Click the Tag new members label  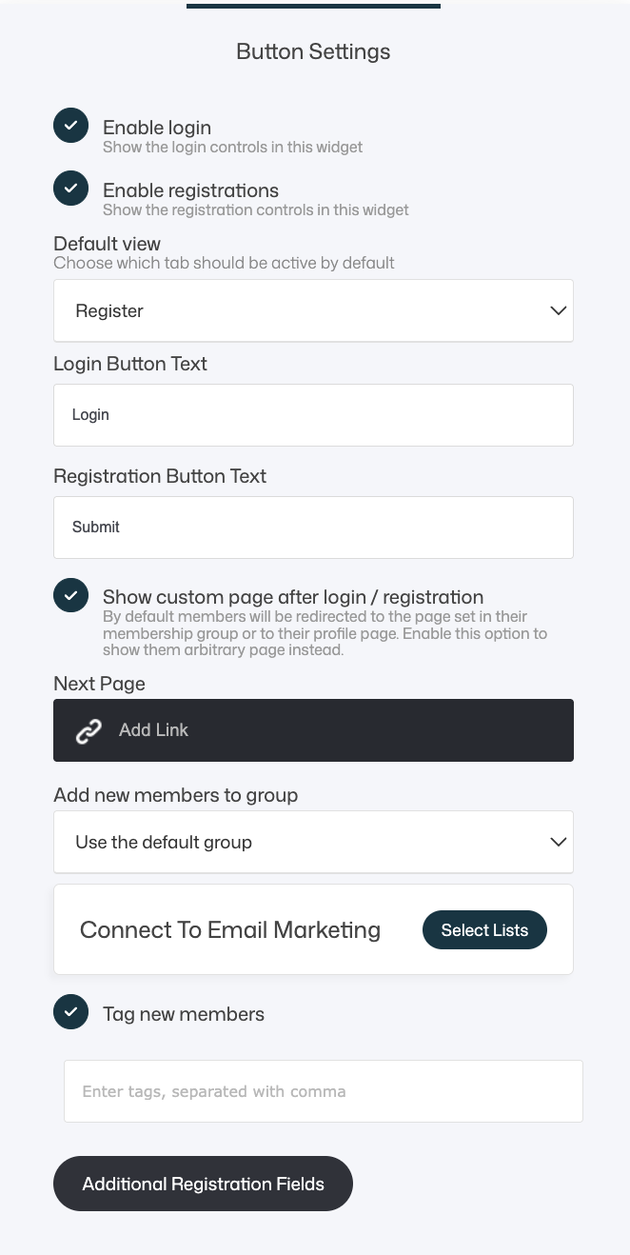(184, 1014)
